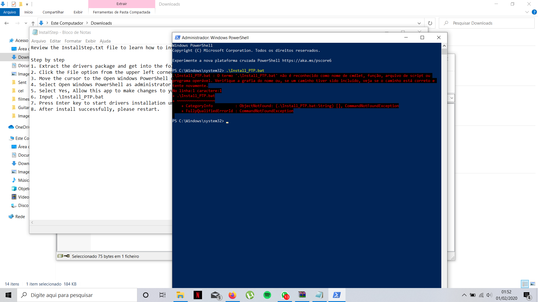Refresh the Downloads folder
The height and width of the screenshot is (302, 538).
point(430,23)
